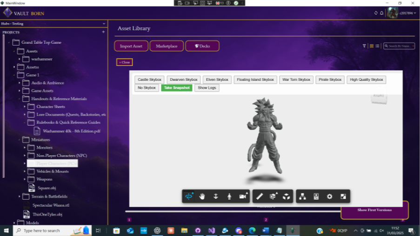The height and width of the screenshot is (236, 420).
Task: Click the Show Logs button
Action: pyautogui.click(x=207, y=88)
